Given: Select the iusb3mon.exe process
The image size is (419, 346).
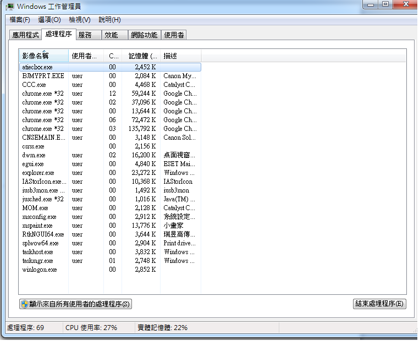Looking at the screenshot, I should pyautogui.click(x=110, y=191).
